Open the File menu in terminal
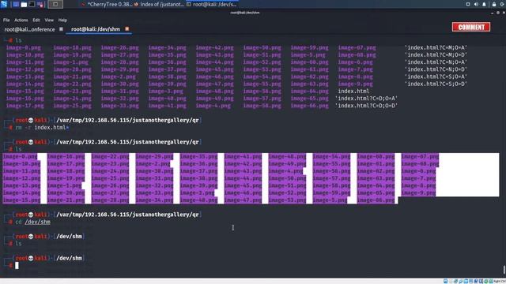The image size is (506, 284). 6,20
